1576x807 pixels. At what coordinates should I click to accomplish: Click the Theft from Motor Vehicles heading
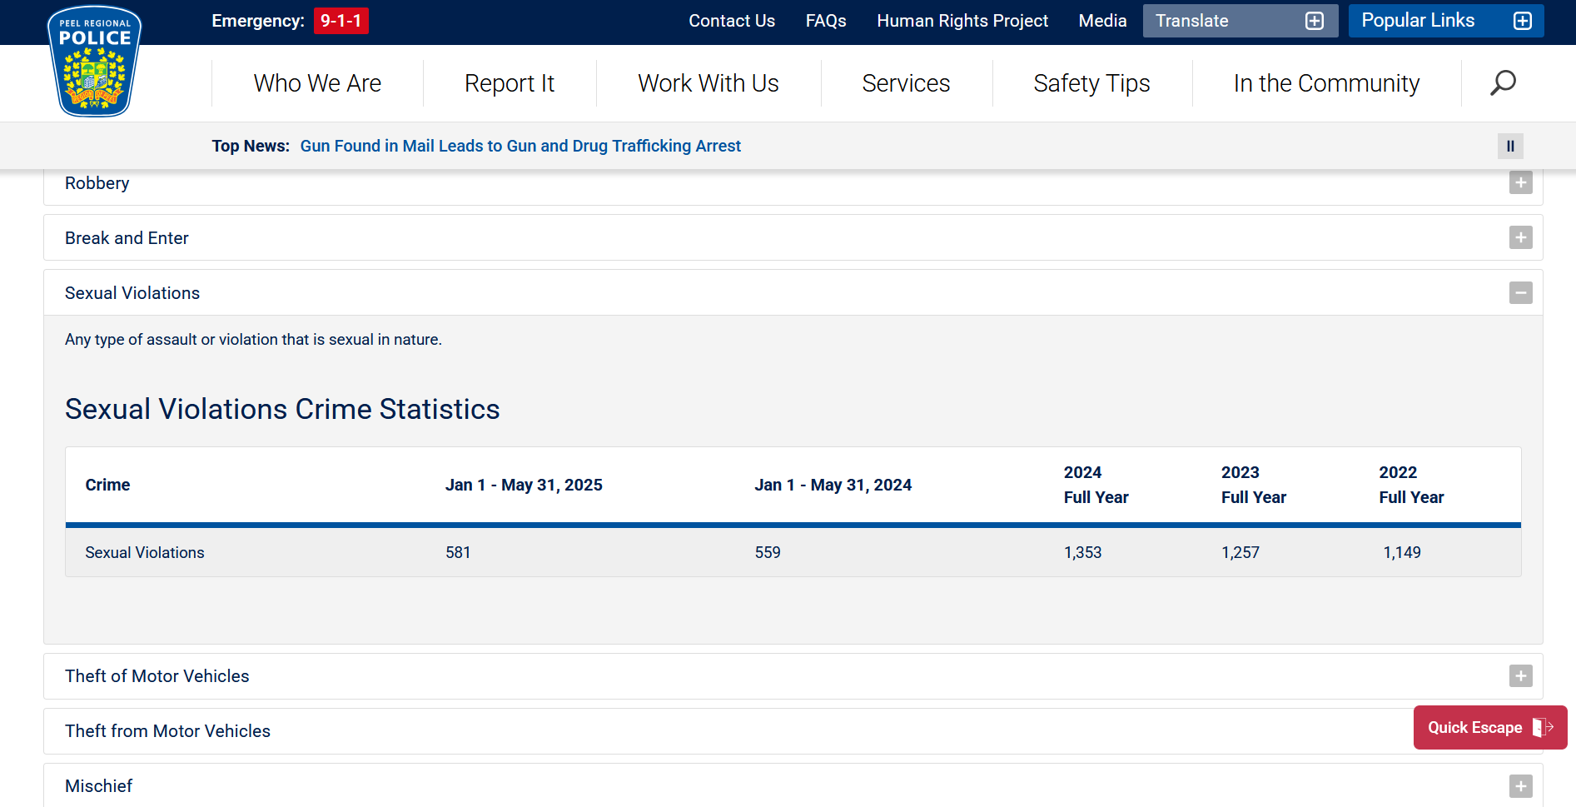168,731
